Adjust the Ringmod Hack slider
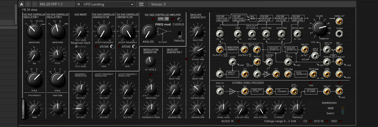378x127 pixels. click(x=80, y=46)
